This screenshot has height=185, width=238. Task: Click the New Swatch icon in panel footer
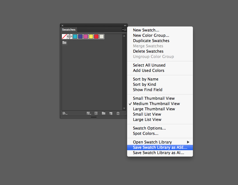pyautogui.click(x=111, y=113)
